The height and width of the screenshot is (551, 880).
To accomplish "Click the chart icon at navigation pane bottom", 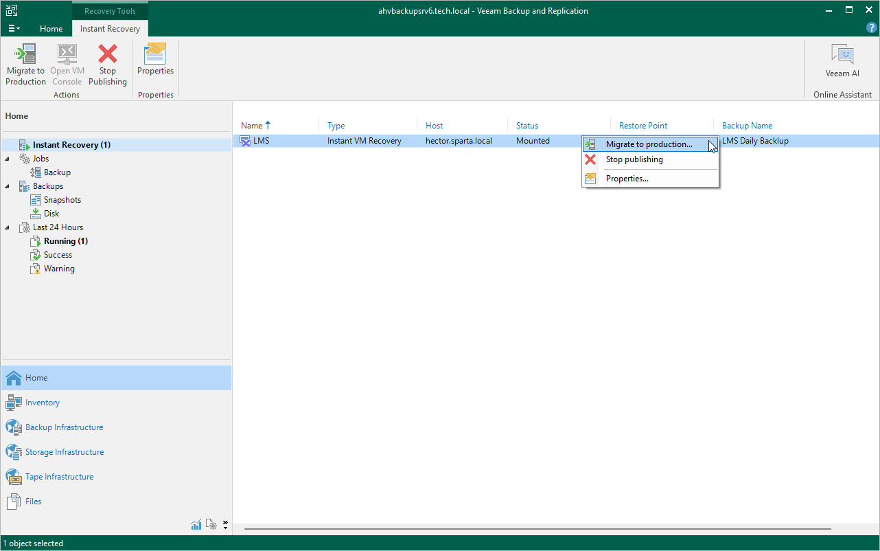I will 196,525.
